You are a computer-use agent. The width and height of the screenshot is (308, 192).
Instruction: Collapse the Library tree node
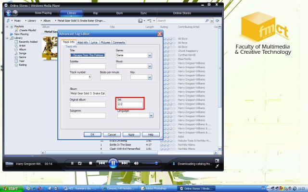tap(7, 38)
